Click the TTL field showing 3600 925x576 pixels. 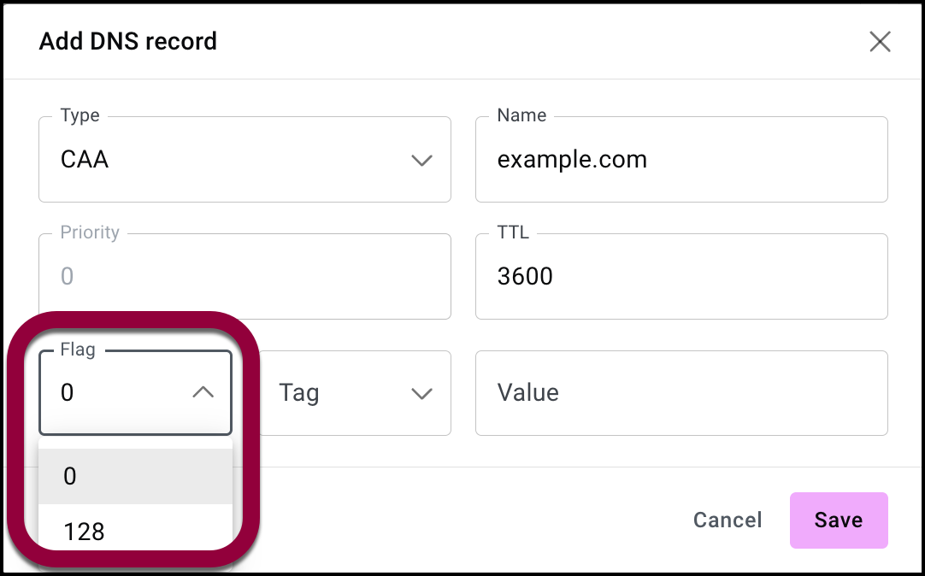pos(680,277)
